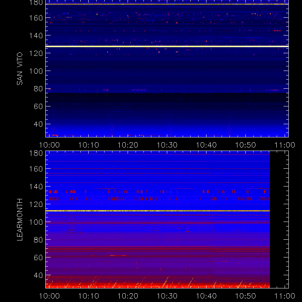Select 120 on the San Vito frequency axis
302x302 pixels.
36,53
